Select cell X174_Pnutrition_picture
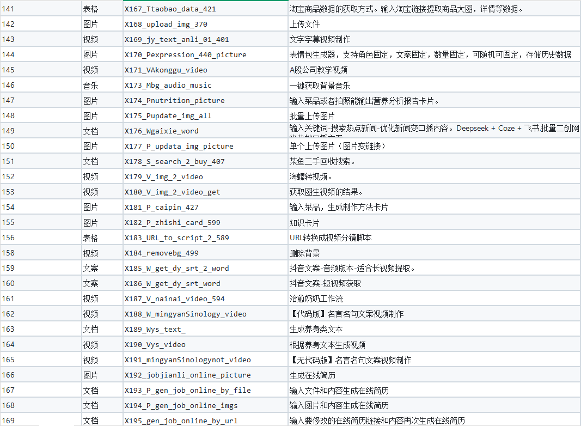Screen dimensions: 581x426 pyautogui.click(x=205, y=100)
